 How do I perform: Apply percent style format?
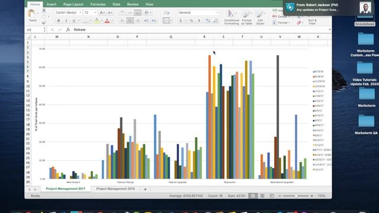191,21
